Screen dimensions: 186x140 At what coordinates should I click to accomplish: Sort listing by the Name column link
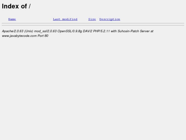[x=12, y=19]
